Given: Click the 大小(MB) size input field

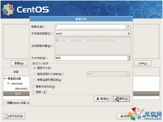Looking at the screenshot, I should 91,58.
